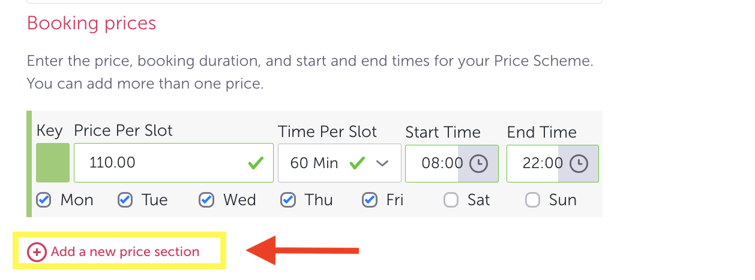Click the plus circle icon
755x280 pixels.
[37, 252]
